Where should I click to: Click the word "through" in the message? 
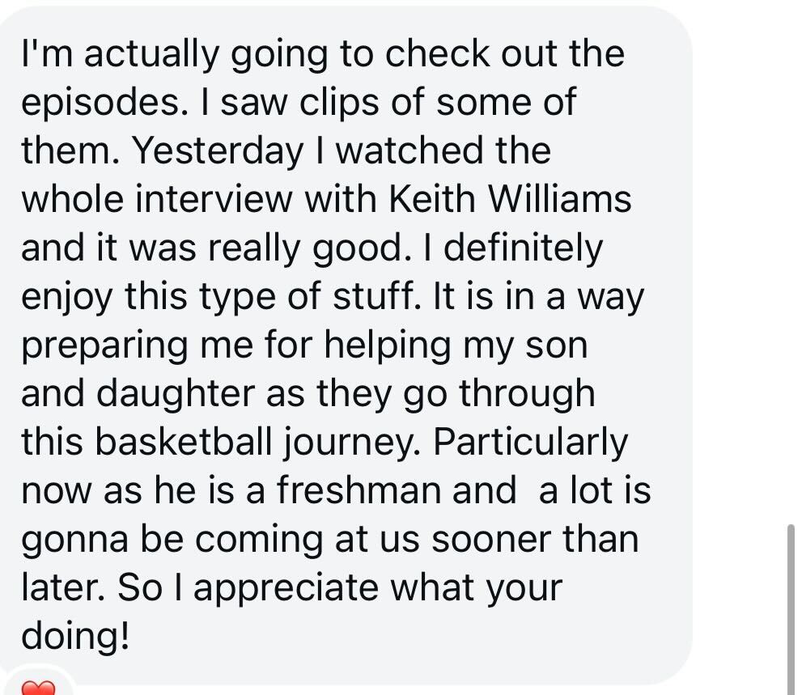pyautogui.click(x=527, y=395)
